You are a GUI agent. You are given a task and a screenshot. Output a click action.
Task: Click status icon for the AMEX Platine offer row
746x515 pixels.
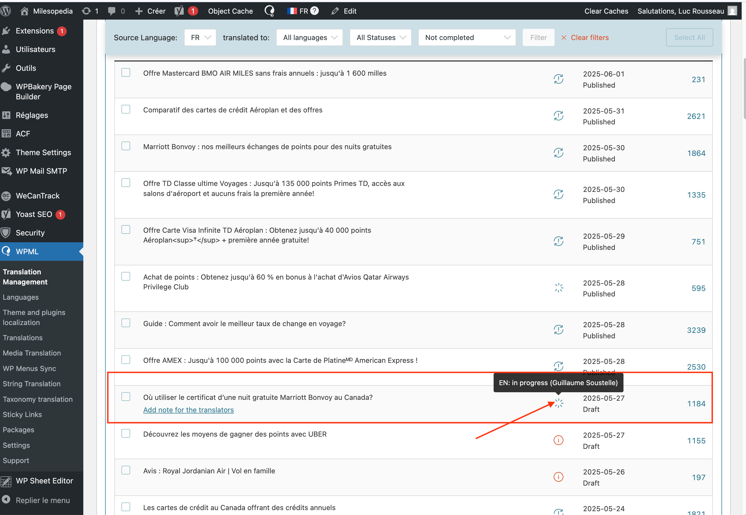point(558,366)
